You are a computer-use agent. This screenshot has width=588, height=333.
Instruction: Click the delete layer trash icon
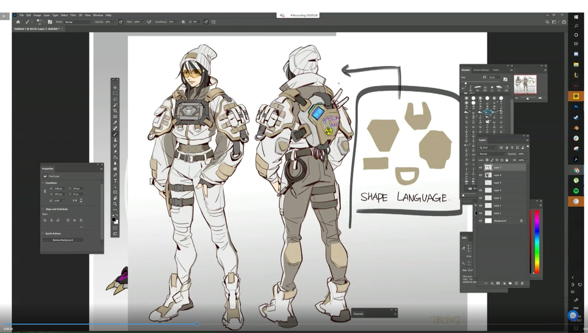(522, 283)
